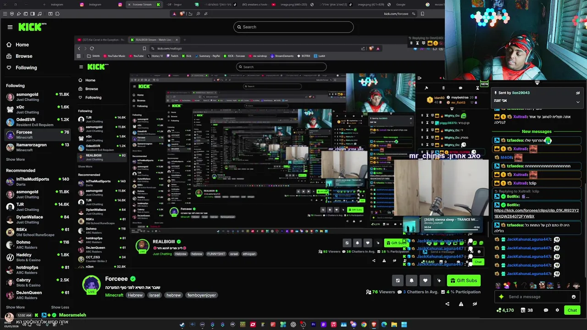Click BOTRIX bookmark in the streamed browser
The width and height of the screenshot is (587, 330).
click(304, 56)
